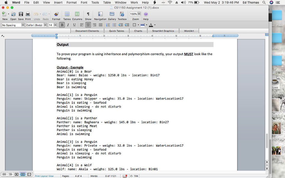285x178 pixels.
Task: Open the No Spacing style dropdown
Action: tap(23, 25)
